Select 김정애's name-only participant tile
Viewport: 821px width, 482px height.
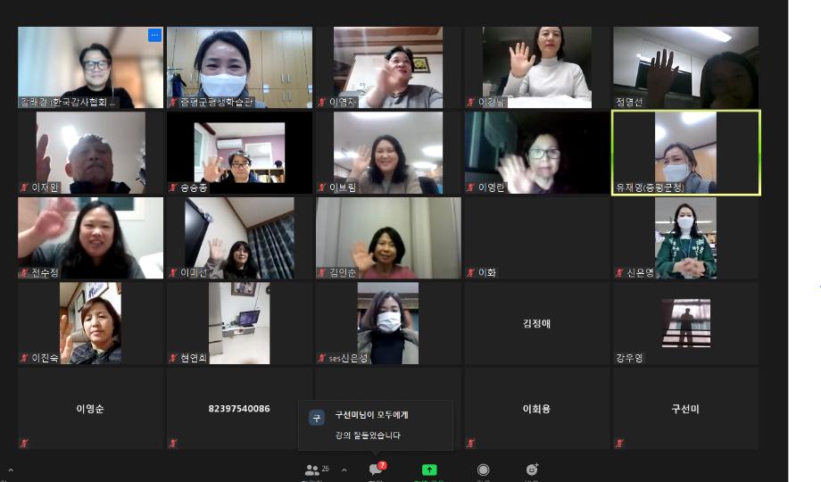536,323
